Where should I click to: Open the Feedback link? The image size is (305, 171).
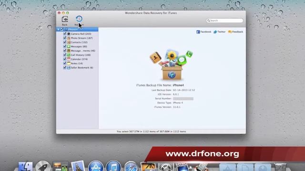[x=235, y=32]
